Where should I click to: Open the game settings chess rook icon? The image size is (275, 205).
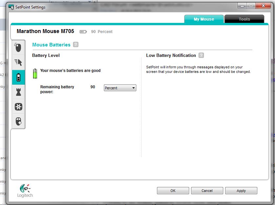point(18,92)
